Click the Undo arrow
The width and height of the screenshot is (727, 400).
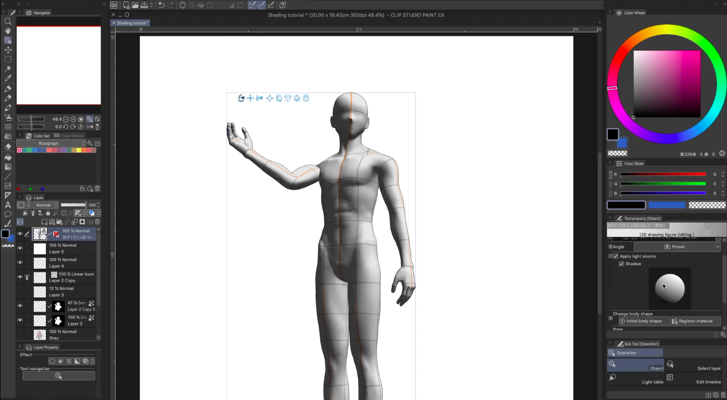click(x=161, y=5)
